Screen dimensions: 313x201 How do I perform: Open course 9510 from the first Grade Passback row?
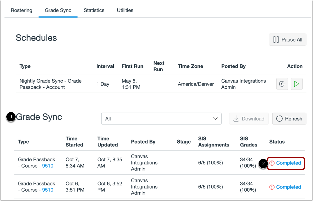(x=48, y=166)
